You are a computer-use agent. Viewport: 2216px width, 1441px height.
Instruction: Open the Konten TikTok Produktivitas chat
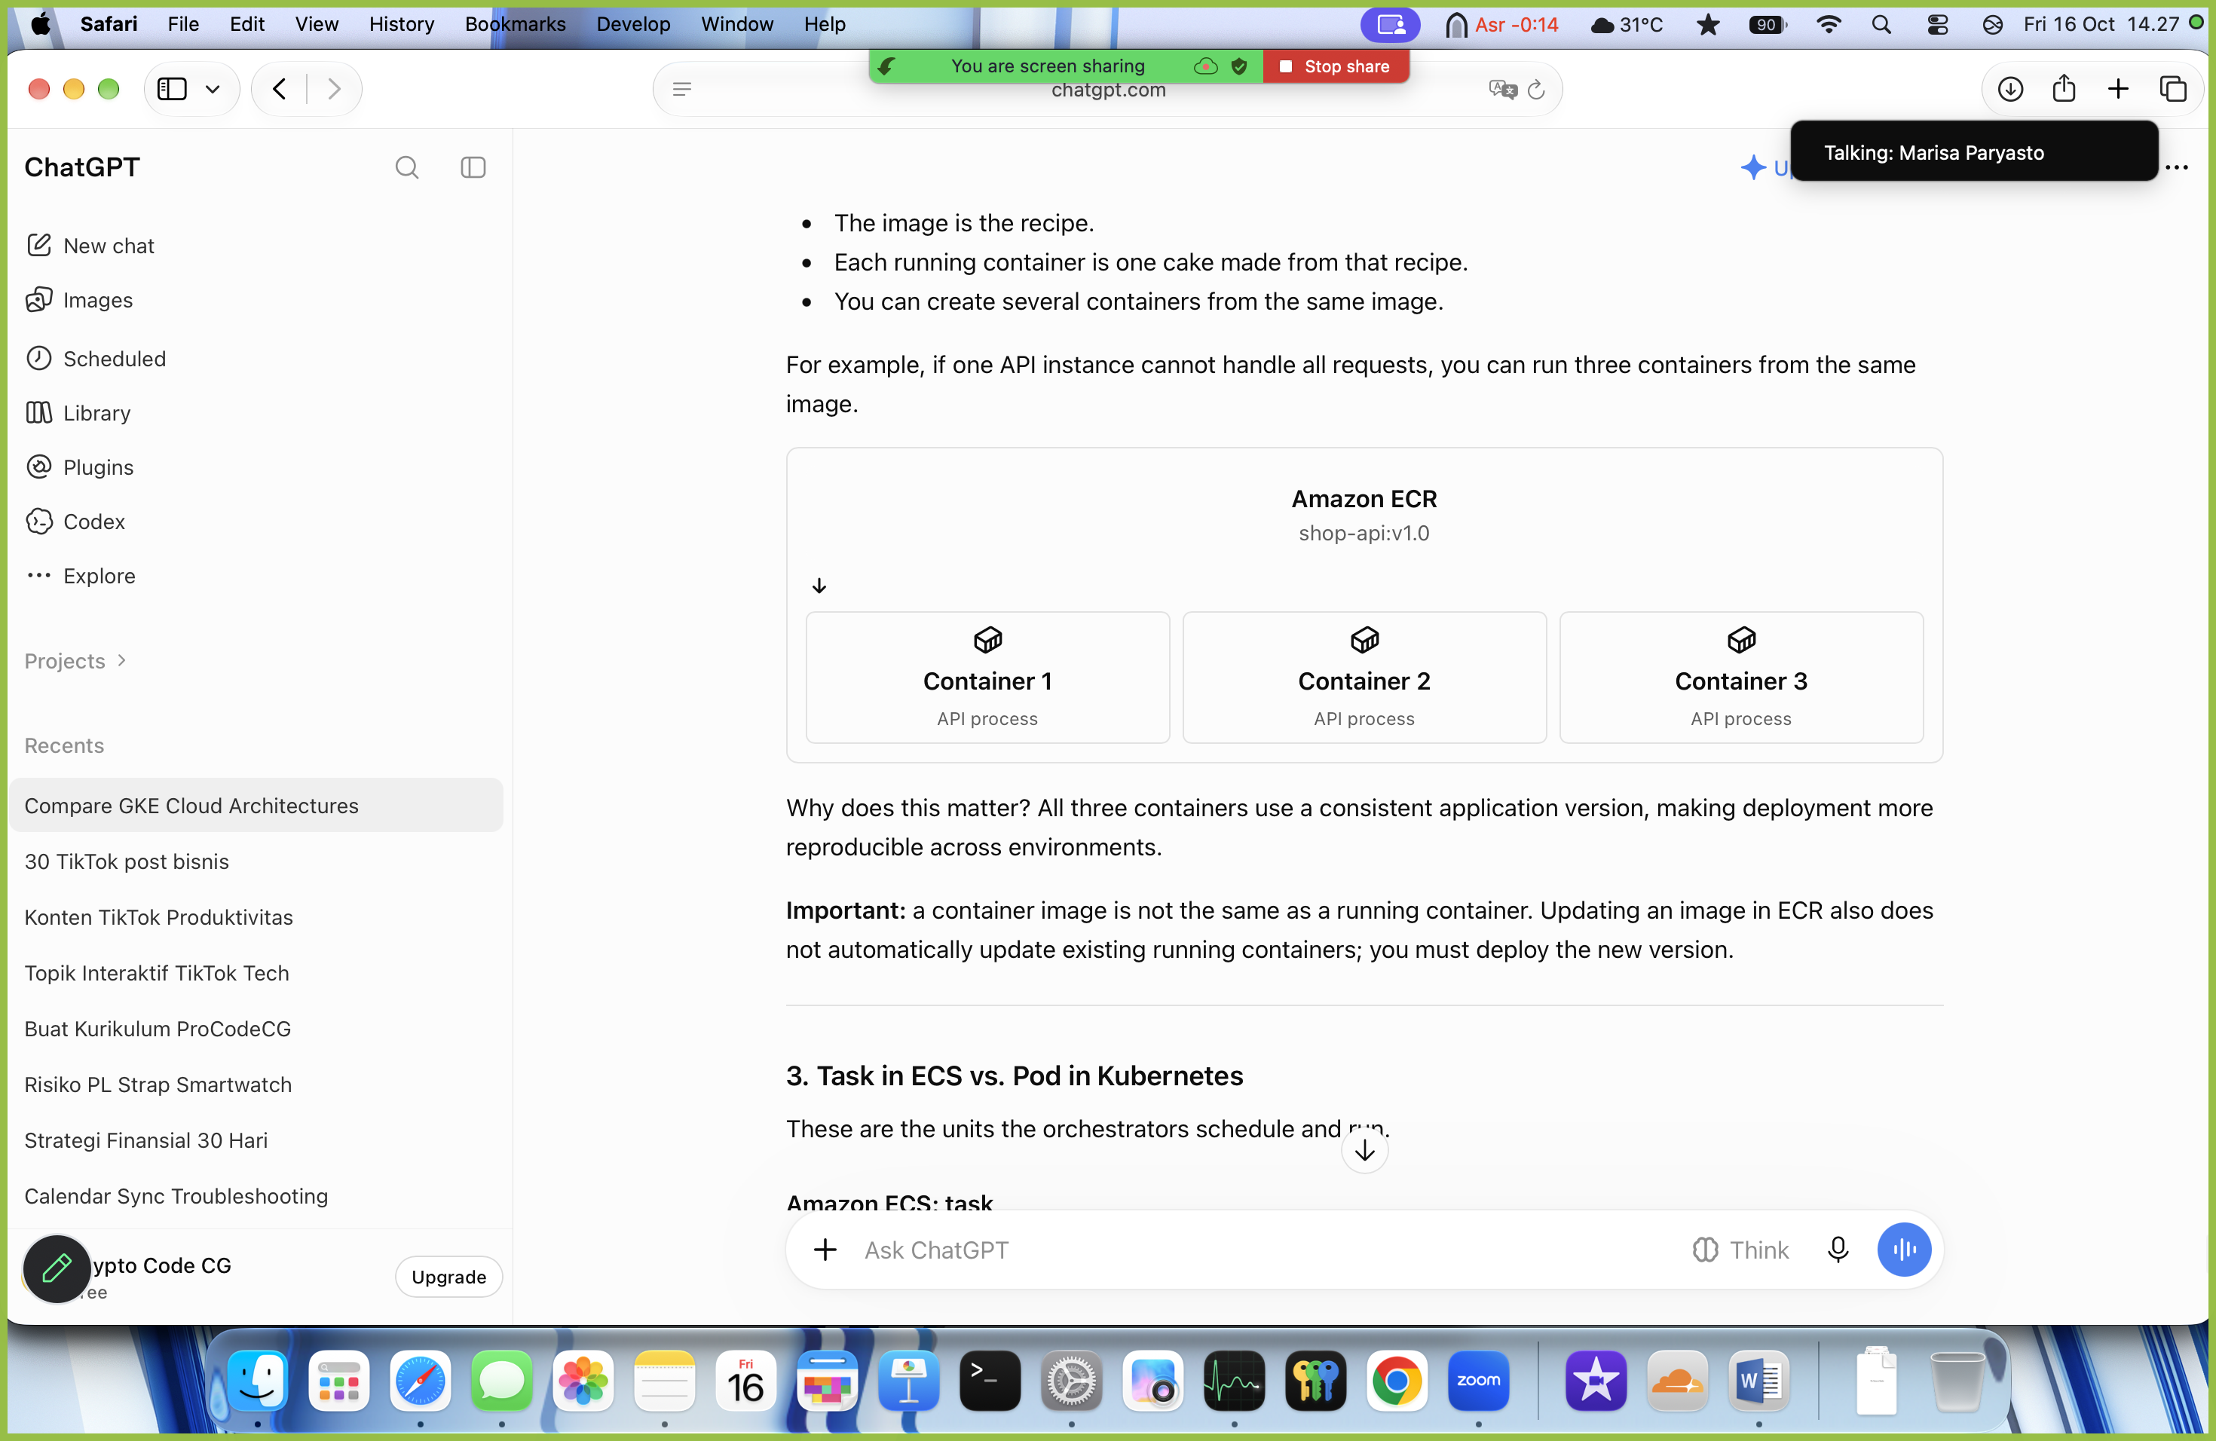(256, 917)
